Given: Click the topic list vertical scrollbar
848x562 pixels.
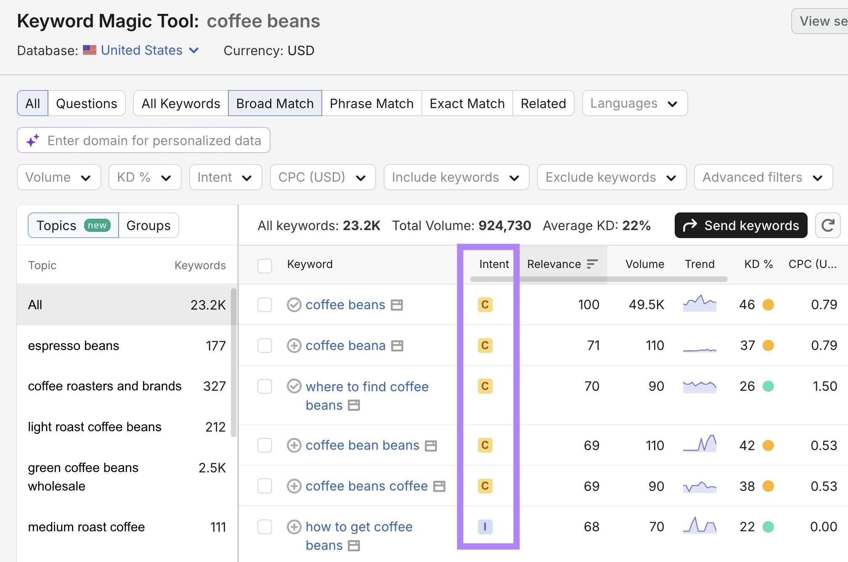Looking at the screenshot, I should [x=233, y=363].
